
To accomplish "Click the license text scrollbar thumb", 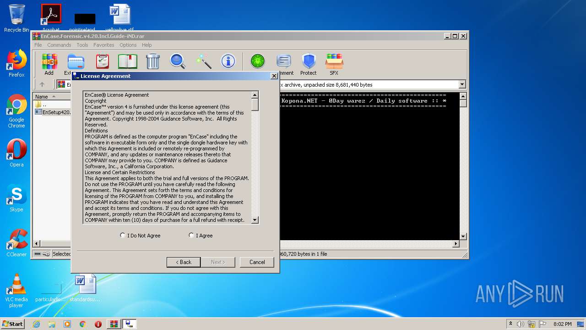I will [x=255, y=104].
